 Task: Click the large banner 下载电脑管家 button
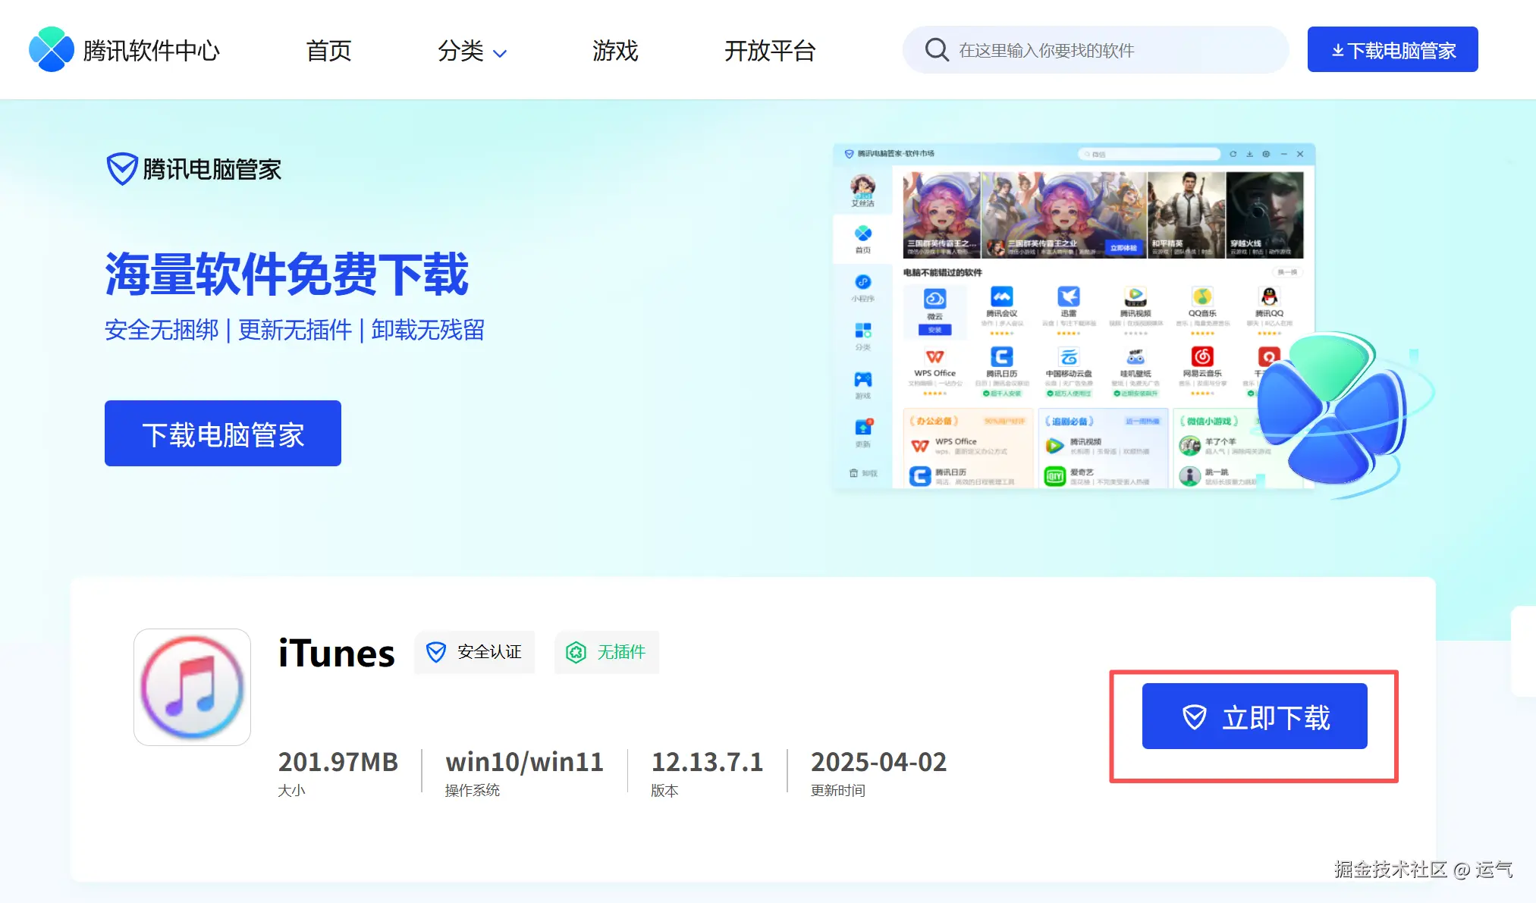(222, 434)
